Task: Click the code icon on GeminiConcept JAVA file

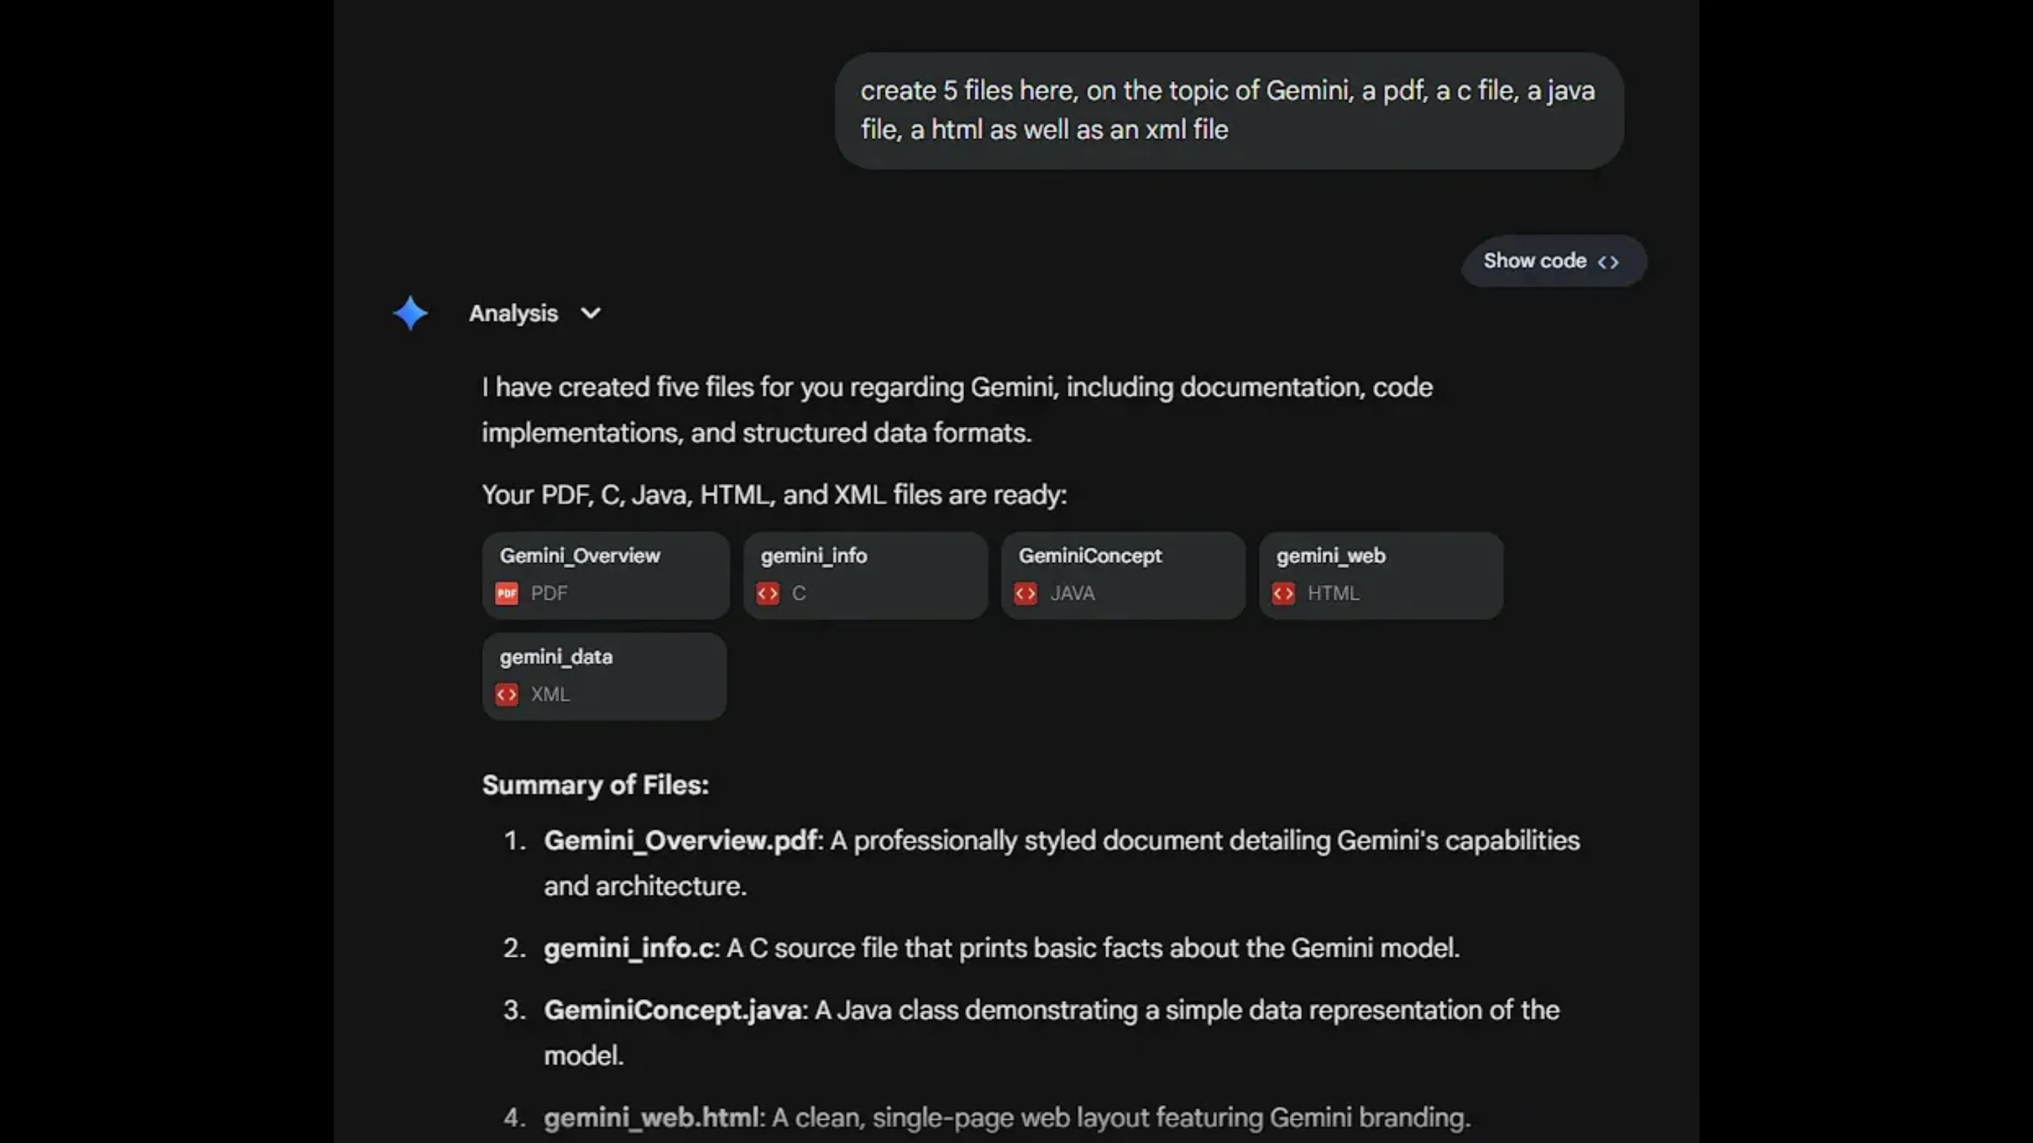Action: coord(1025,593)
